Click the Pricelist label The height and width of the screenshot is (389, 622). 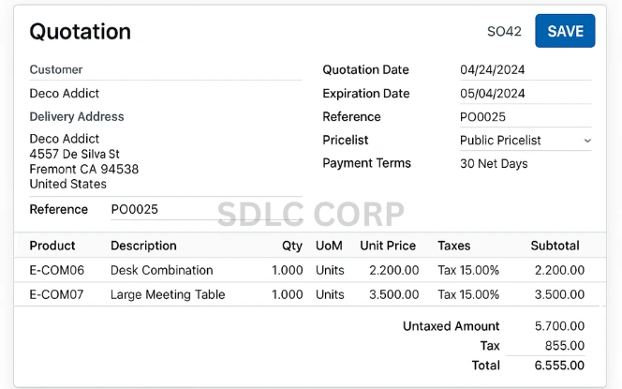pos(346,140)
